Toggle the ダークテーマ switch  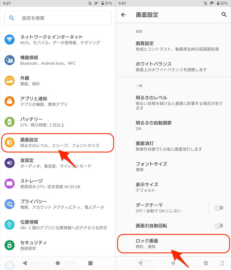[219, 208]
